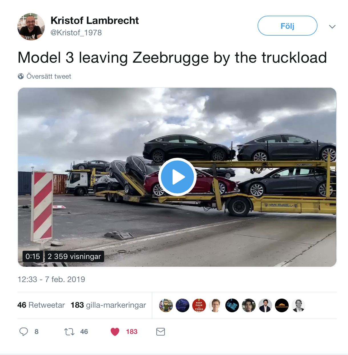Viewport: 348px width, 355px height.
Task: Translate tweet via Översätt tweet
Action: pos(49,76)
